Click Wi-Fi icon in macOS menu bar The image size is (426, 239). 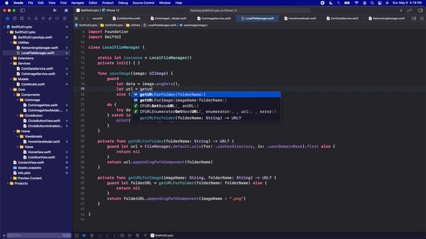click(x=357, y=3)
